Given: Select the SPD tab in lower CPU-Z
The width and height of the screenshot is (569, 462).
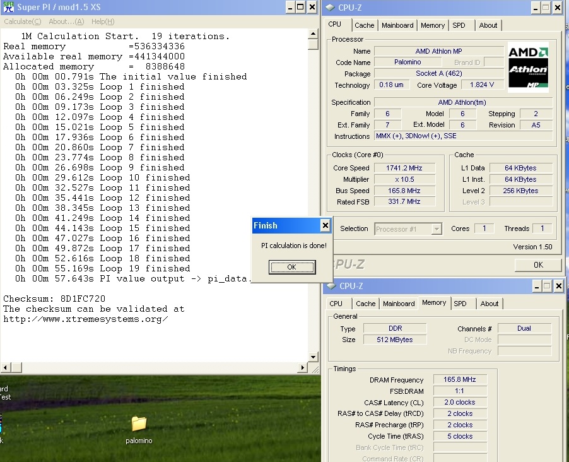Looking at the screenshot, I should [x=460, y=304].
